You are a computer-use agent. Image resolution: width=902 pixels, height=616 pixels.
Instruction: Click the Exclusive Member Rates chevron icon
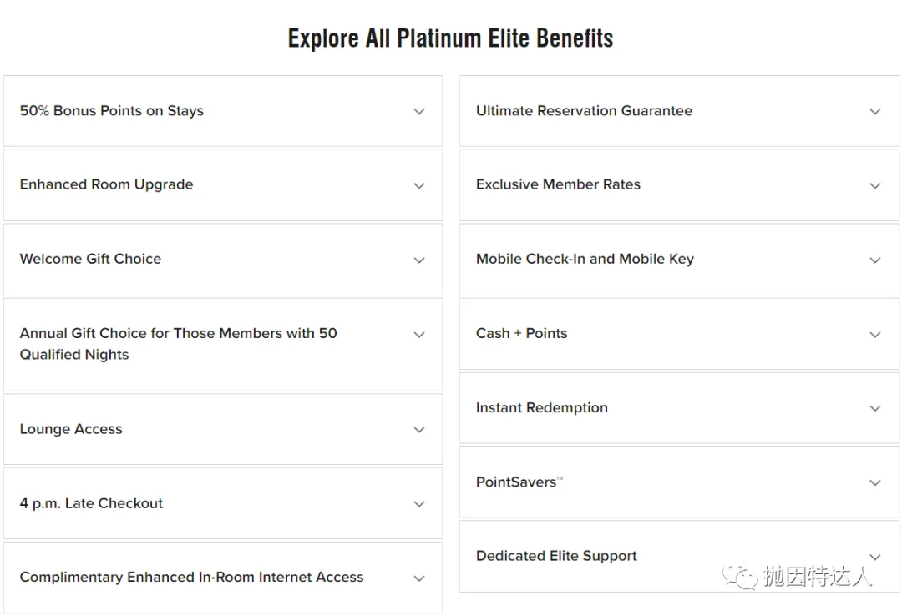coord(875,186)
